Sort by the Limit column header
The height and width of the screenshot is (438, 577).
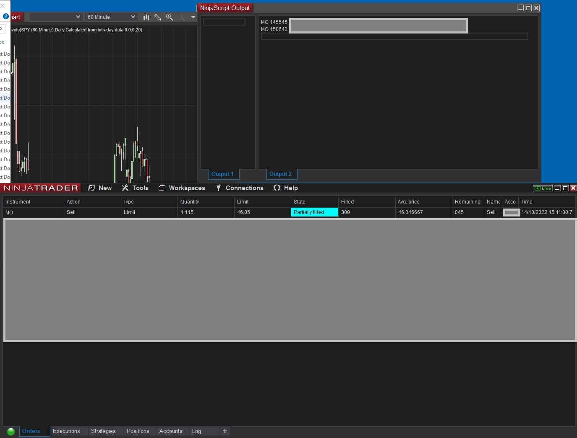[263, 202]
